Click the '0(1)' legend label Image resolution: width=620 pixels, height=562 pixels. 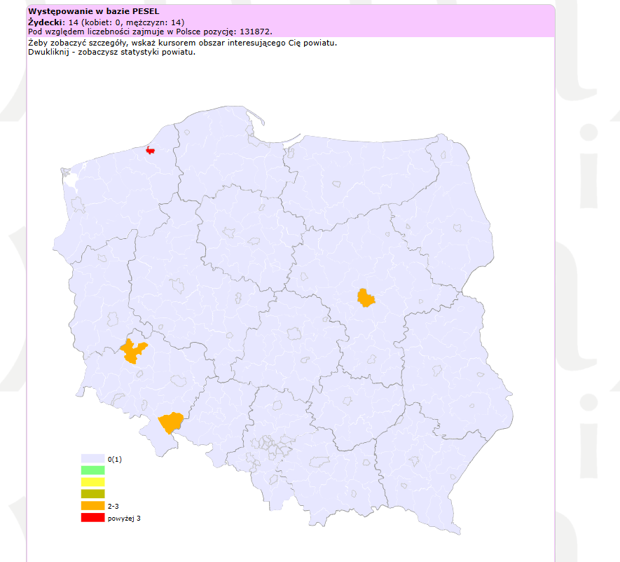tap(115, 459)
